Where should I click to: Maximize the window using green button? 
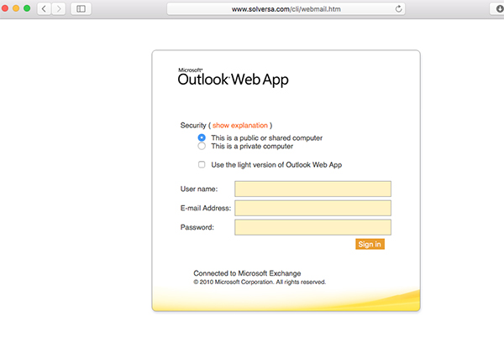(x=27, y=8)
